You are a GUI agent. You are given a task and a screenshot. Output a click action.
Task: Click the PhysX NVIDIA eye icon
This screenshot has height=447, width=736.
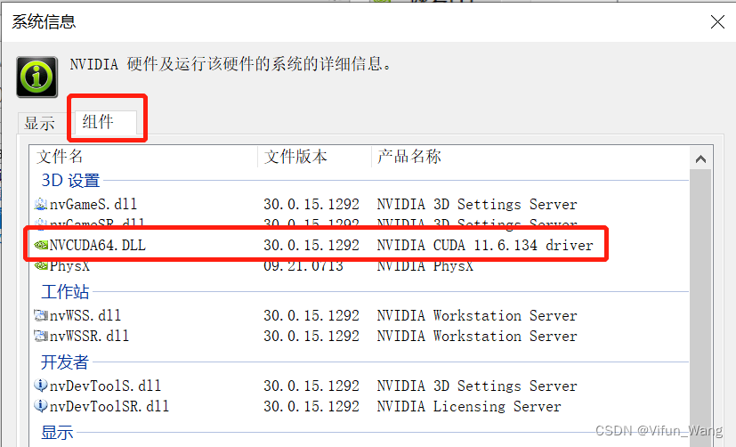[x=41, y=265]
